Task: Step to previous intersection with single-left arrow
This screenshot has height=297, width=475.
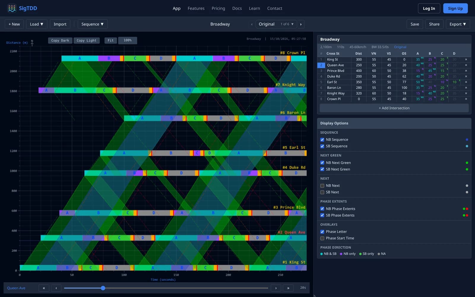Action: (x=56, y=288)
